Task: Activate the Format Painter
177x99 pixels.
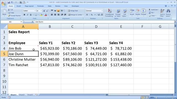Action: pos(14,16)
